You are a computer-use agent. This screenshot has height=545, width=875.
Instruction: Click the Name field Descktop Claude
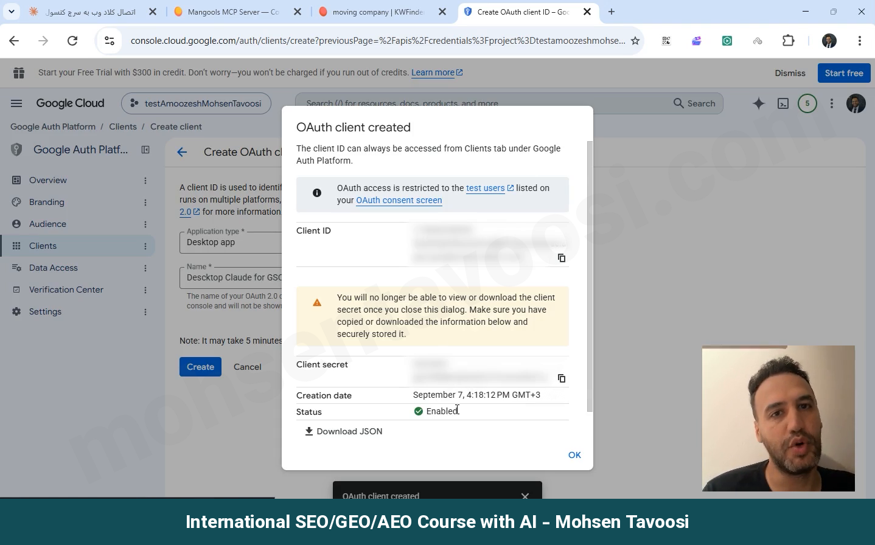pyautogui.click(x=231, y=277)
